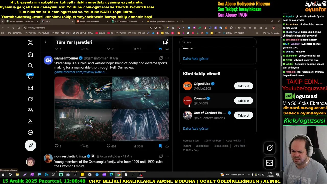Viewport: 327px width, 184px height.
Task: Open the Profile icon in sidebar
Action: (x=30, y=121)
